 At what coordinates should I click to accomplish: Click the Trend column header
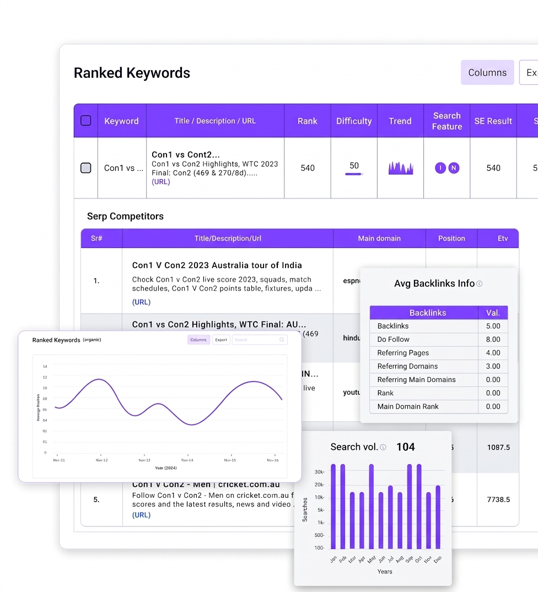tap(400, 121)
